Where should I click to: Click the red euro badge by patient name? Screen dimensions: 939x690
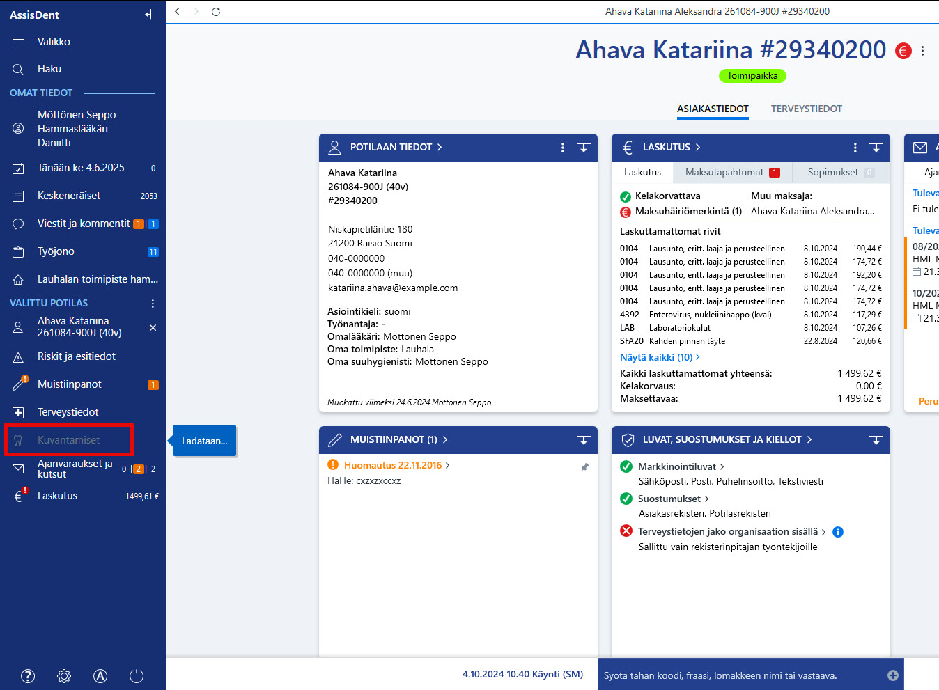903,51
